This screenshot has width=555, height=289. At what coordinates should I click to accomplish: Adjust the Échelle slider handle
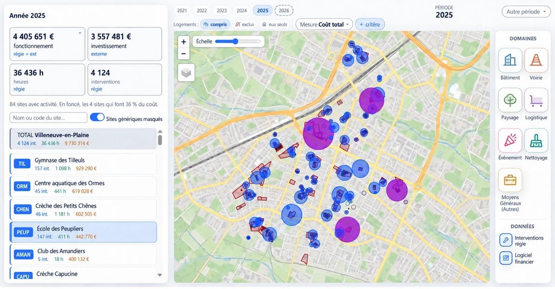coord(236,41)
